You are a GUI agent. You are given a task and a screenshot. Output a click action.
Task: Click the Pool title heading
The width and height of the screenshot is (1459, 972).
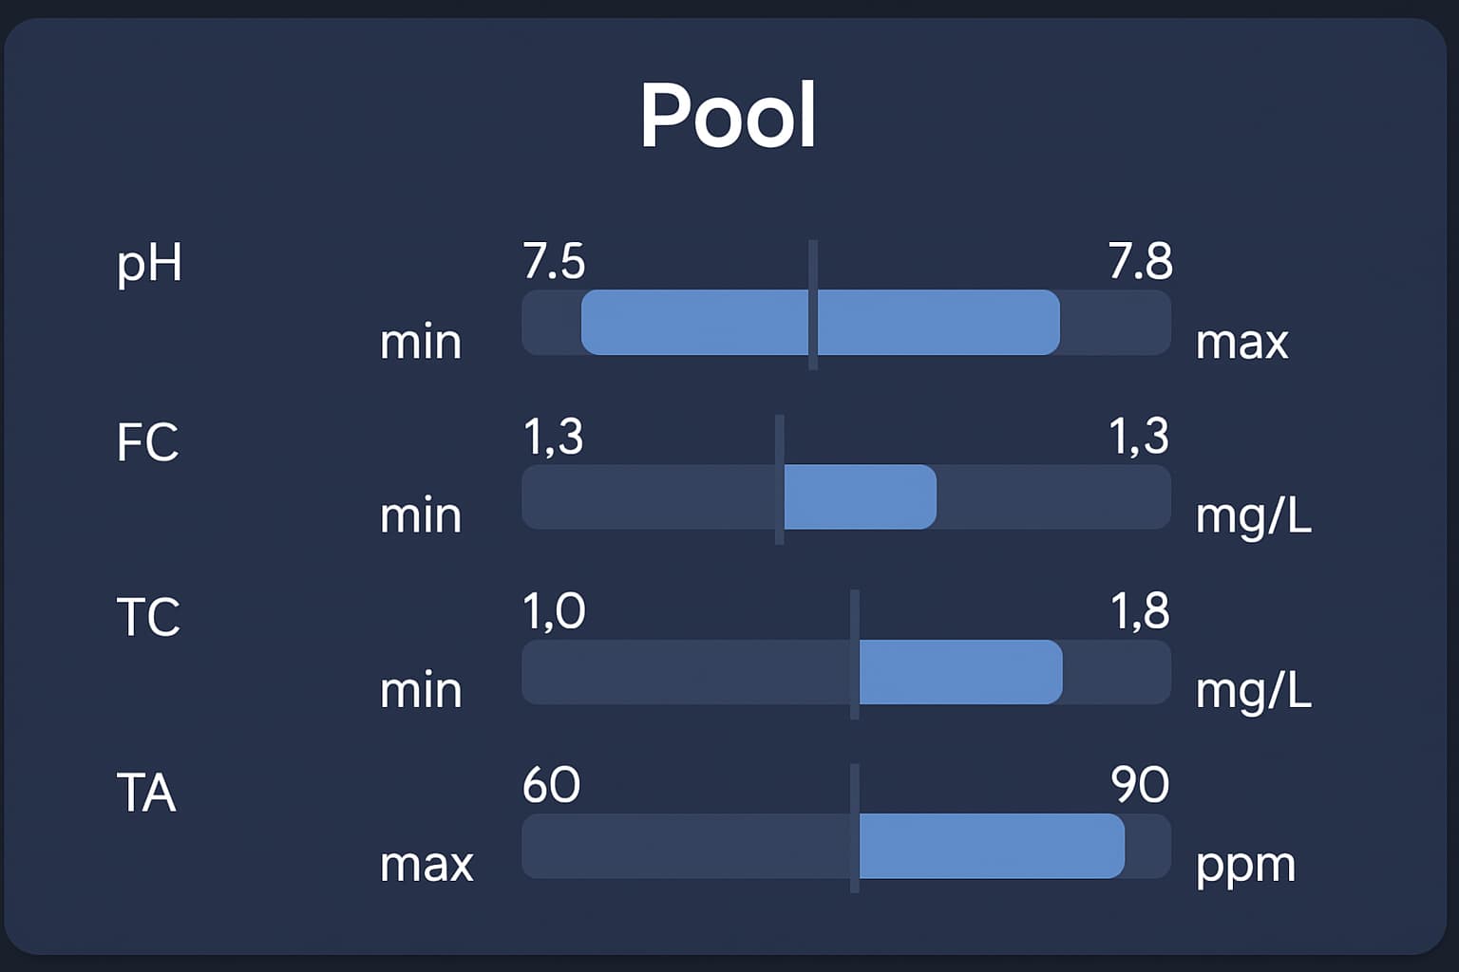coord(729,115)
